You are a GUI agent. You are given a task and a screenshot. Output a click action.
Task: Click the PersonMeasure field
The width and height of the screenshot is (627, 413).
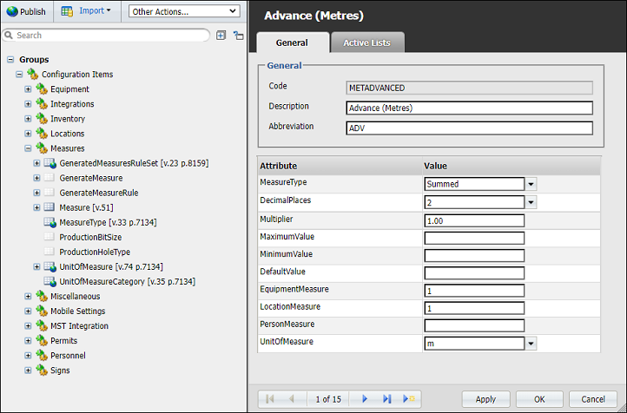click(x=474, y=325)
